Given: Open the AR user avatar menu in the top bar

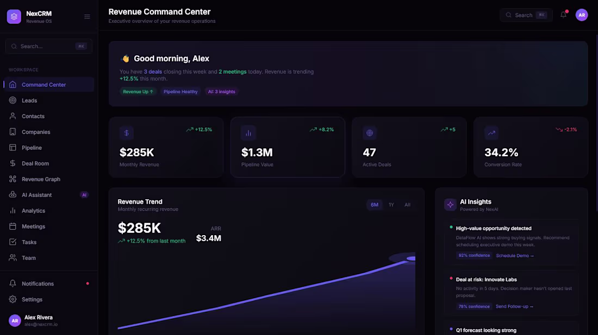Looking at the screenshot, I should click(582, 15).
